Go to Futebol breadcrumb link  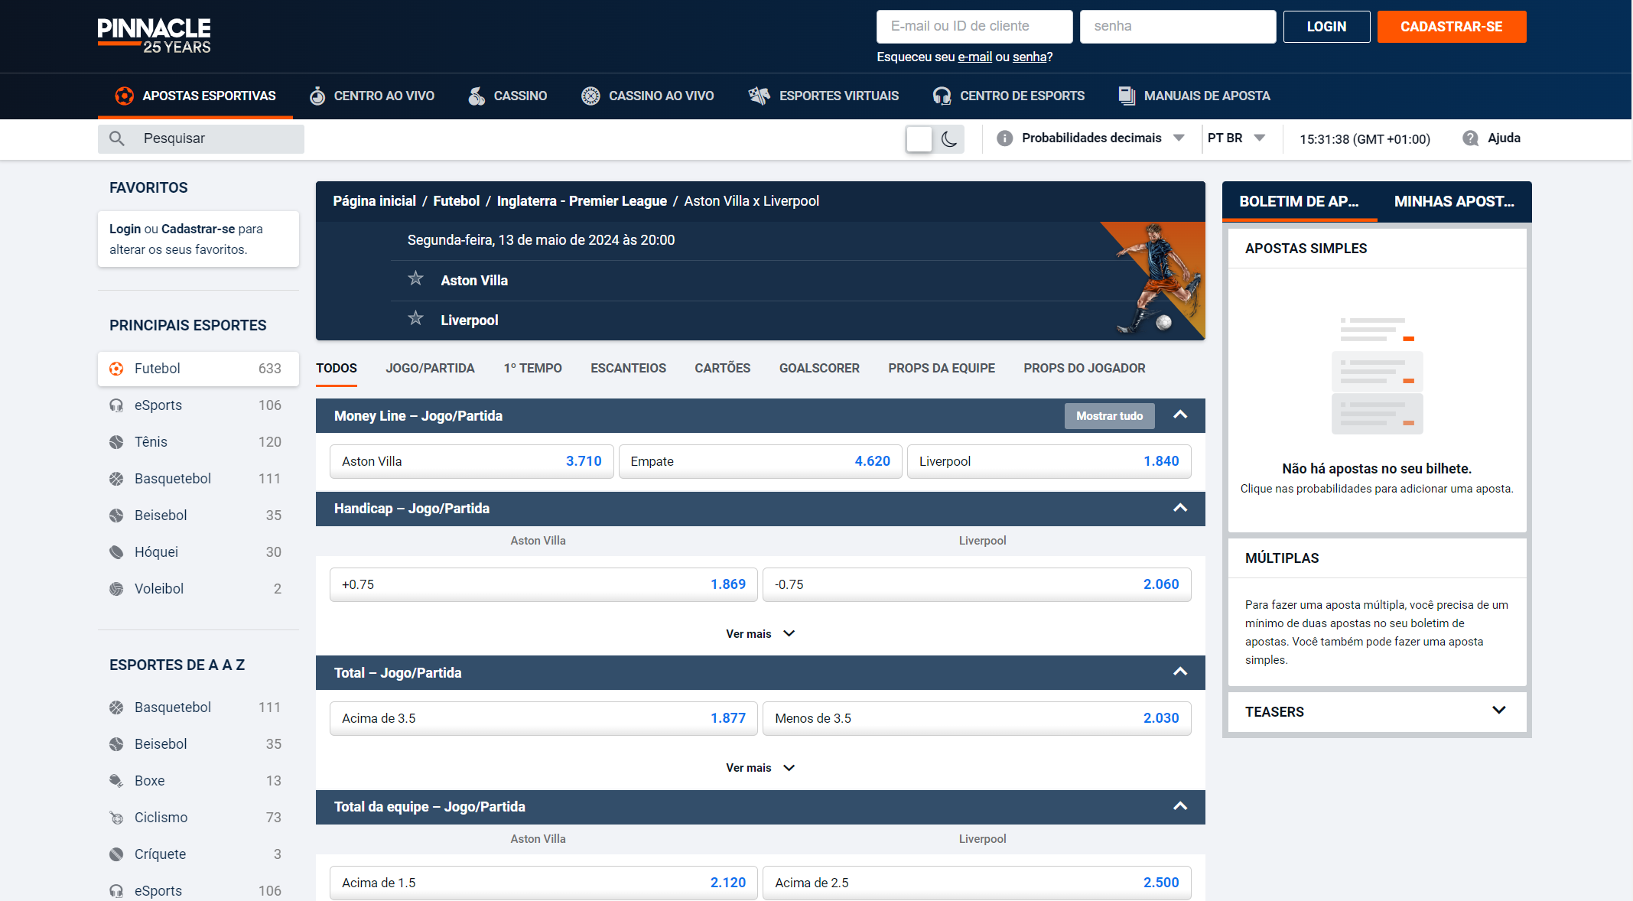[456, 201]
